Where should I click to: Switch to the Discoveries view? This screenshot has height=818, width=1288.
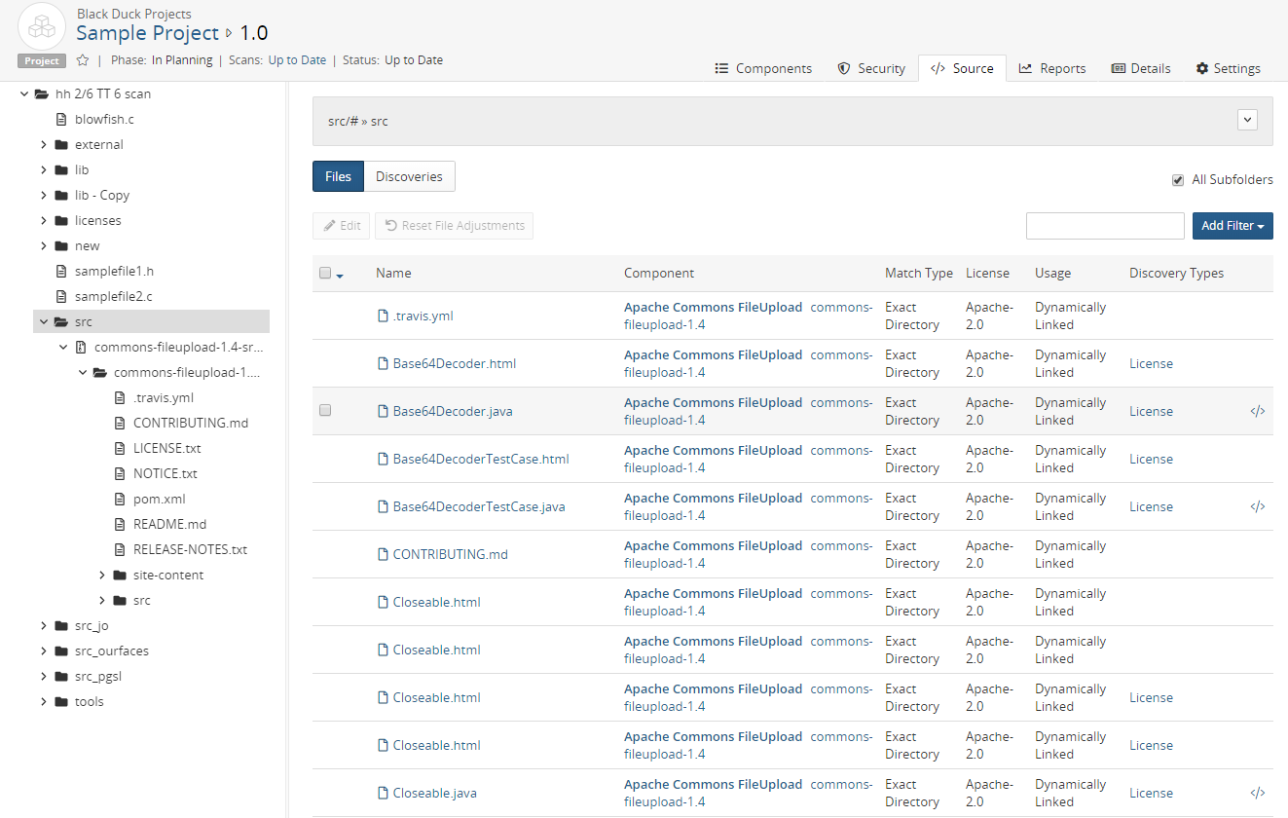point(409,176)
